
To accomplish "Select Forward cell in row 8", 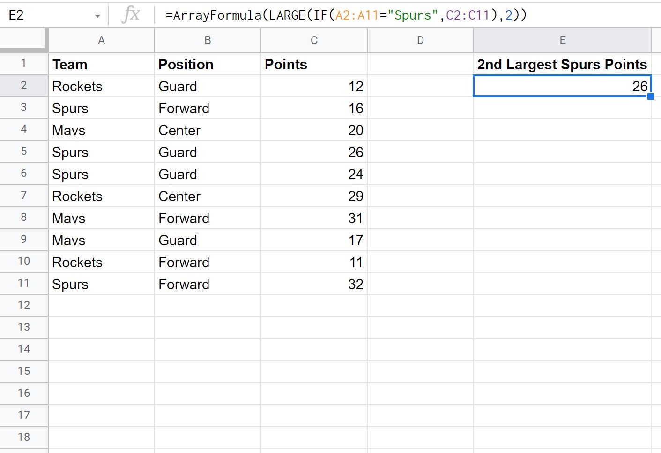I will (208, 218).
